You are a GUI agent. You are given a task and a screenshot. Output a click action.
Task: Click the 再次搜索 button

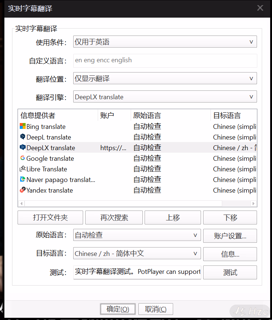pos(114,217)
